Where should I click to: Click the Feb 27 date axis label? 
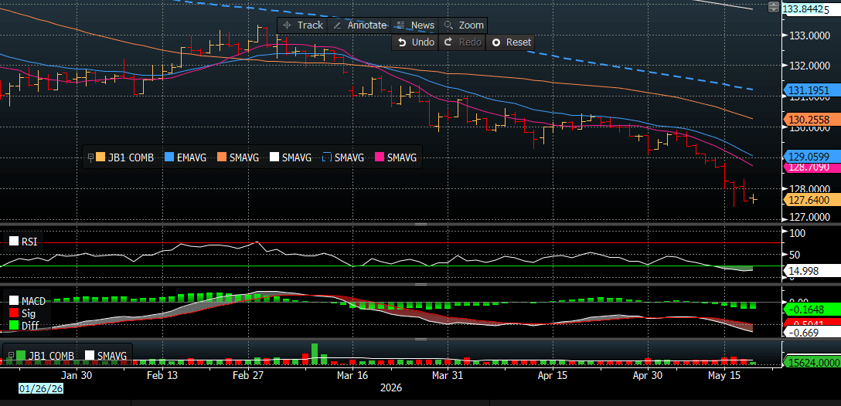coord(250,375)
